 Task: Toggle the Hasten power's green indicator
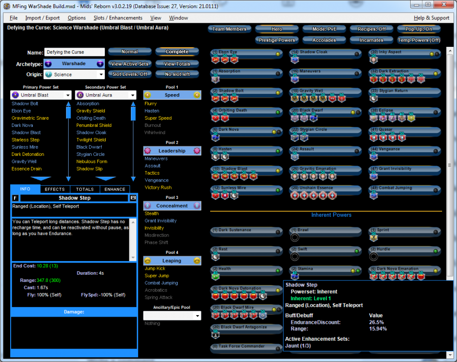click(x=278, y=152)
